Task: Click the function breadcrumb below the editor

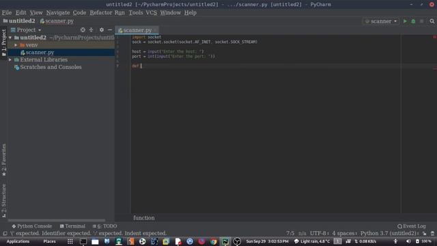Action: pyautogui.click(x=144, y=218)
